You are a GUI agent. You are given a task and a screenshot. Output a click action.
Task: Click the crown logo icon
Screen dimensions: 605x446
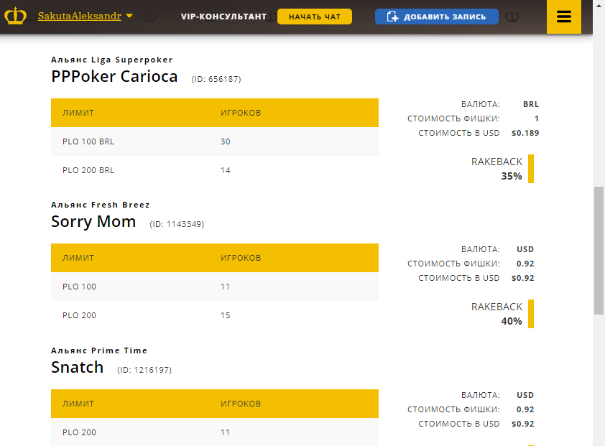pos(15,16)
